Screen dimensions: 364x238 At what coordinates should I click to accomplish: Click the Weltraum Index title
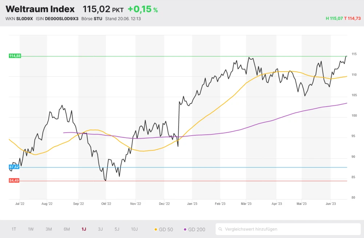pyautogui.click(x=40, y=9)
